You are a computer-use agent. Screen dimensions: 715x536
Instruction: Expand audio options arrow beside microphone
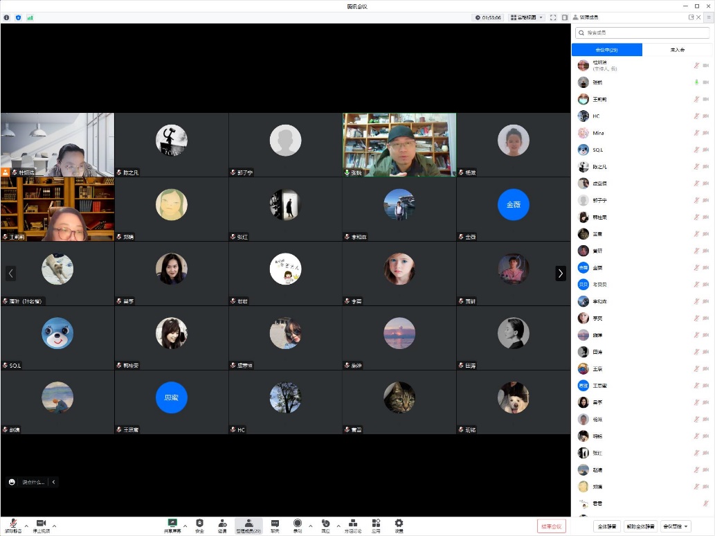(26, 526)
